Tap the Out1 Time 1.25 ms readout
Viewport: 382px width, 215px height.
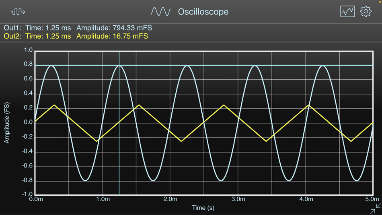tap(48, 28)
